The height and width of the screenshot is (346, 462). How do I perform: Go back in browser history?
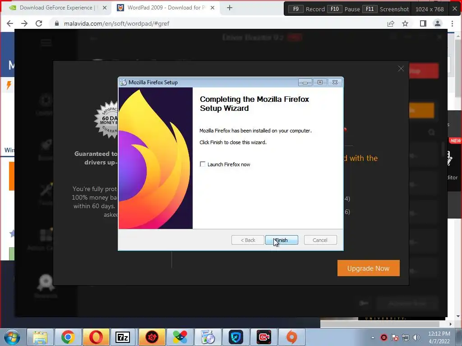(10, 23)
